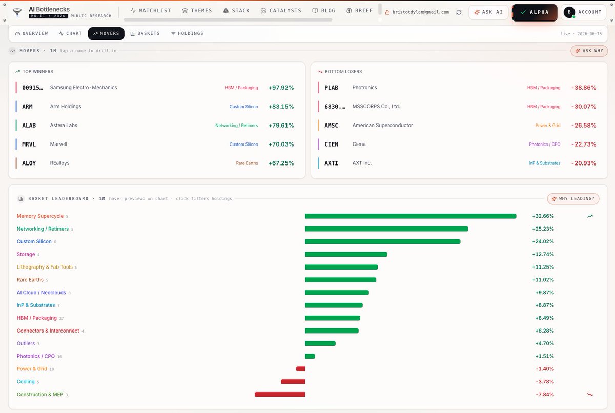Click the lock icon before the email address
This screenshot has height=413, width=615.
pyautogui.click(x=387, y=12)
